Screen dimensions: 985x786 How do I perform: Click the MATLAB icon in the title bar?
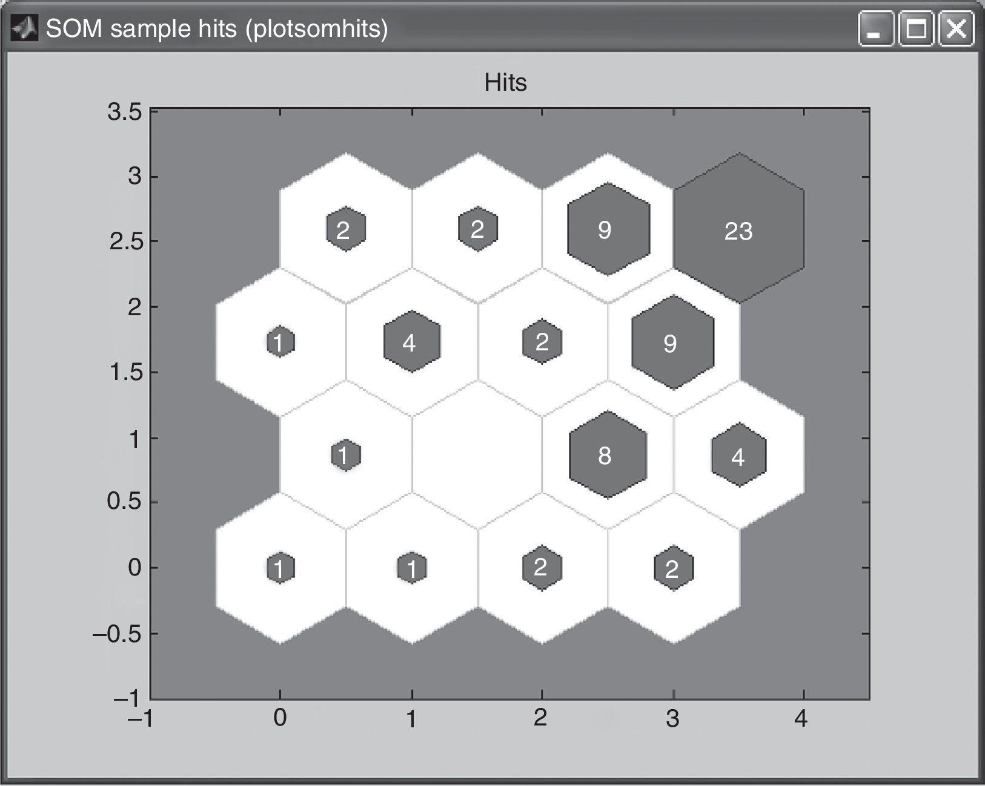[24, 28]
